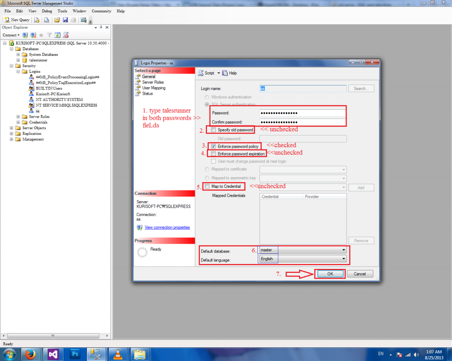Viewport: 452px width, 361px height.
Task: Expand the Server Objects tree node
Action: [x=11, y=128]
